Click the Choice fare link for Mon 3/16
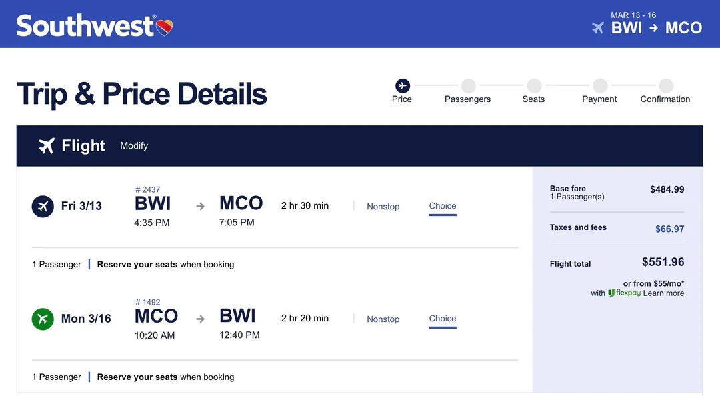This screenshot has height=396, width=720. (443, 319)
